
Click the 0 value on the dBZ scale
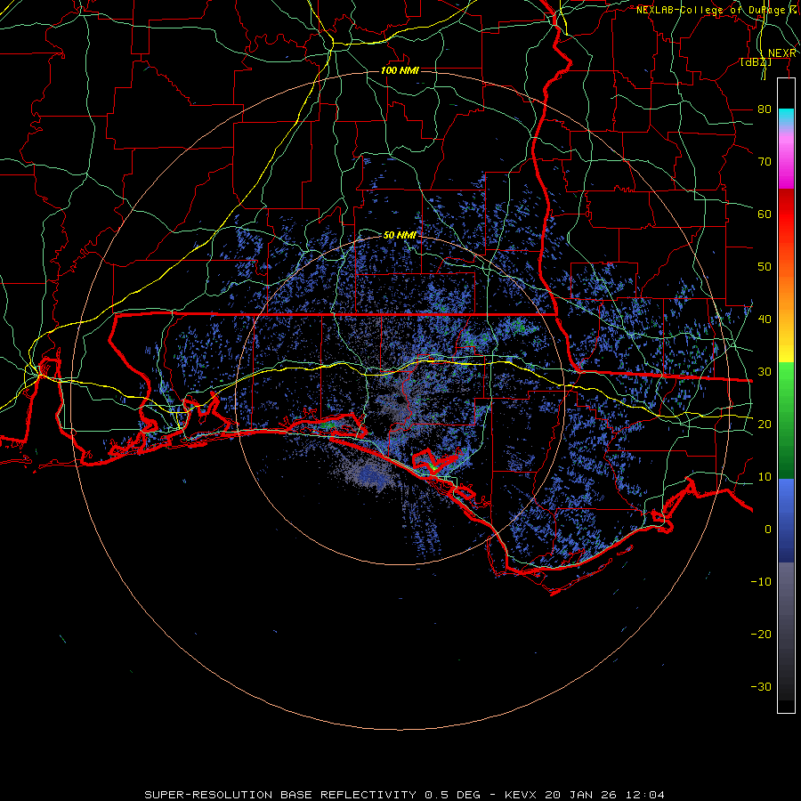(768, 530)
